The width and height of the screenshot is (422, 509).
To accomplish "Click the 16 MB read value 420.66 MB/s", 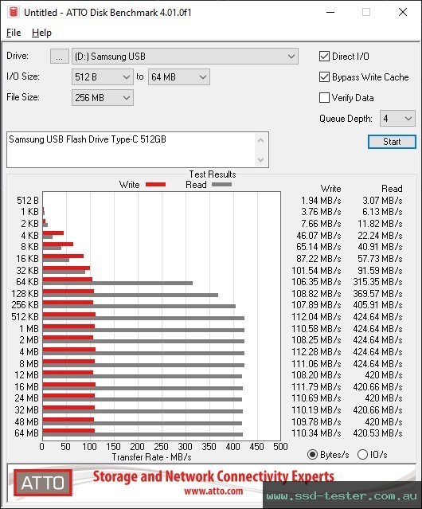I will [377, 387].
